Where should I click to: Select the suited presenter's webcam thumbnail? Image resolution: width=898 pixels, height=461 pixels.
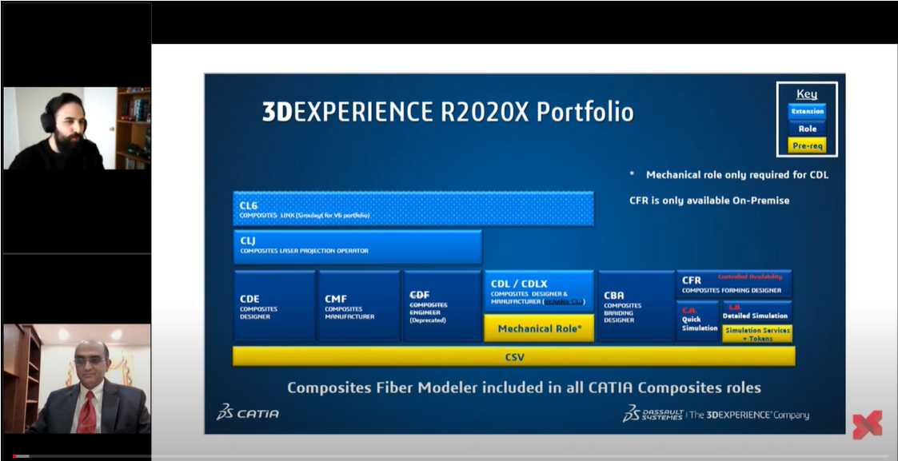(77, 379)
